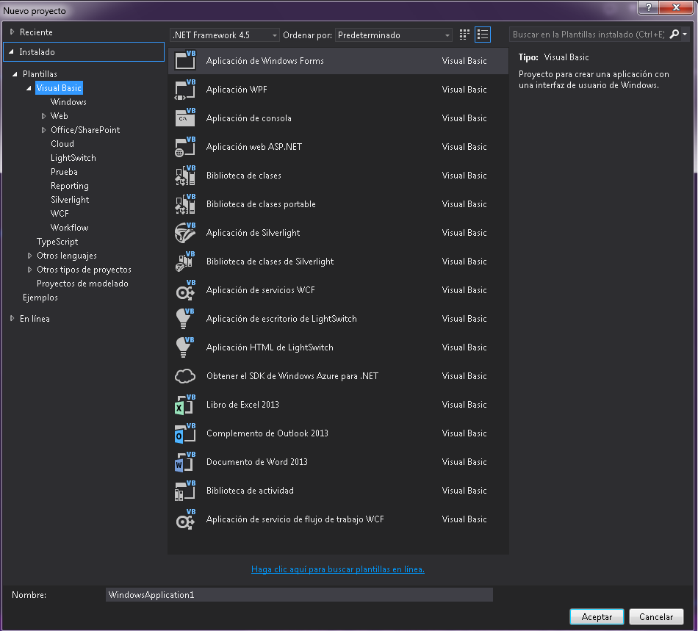Open the Ordenar por dropdown
This screenshot has height=631, width=698.
(x=447, y=34)
